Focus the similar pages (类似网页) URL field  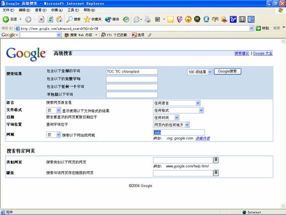[183, 160]
